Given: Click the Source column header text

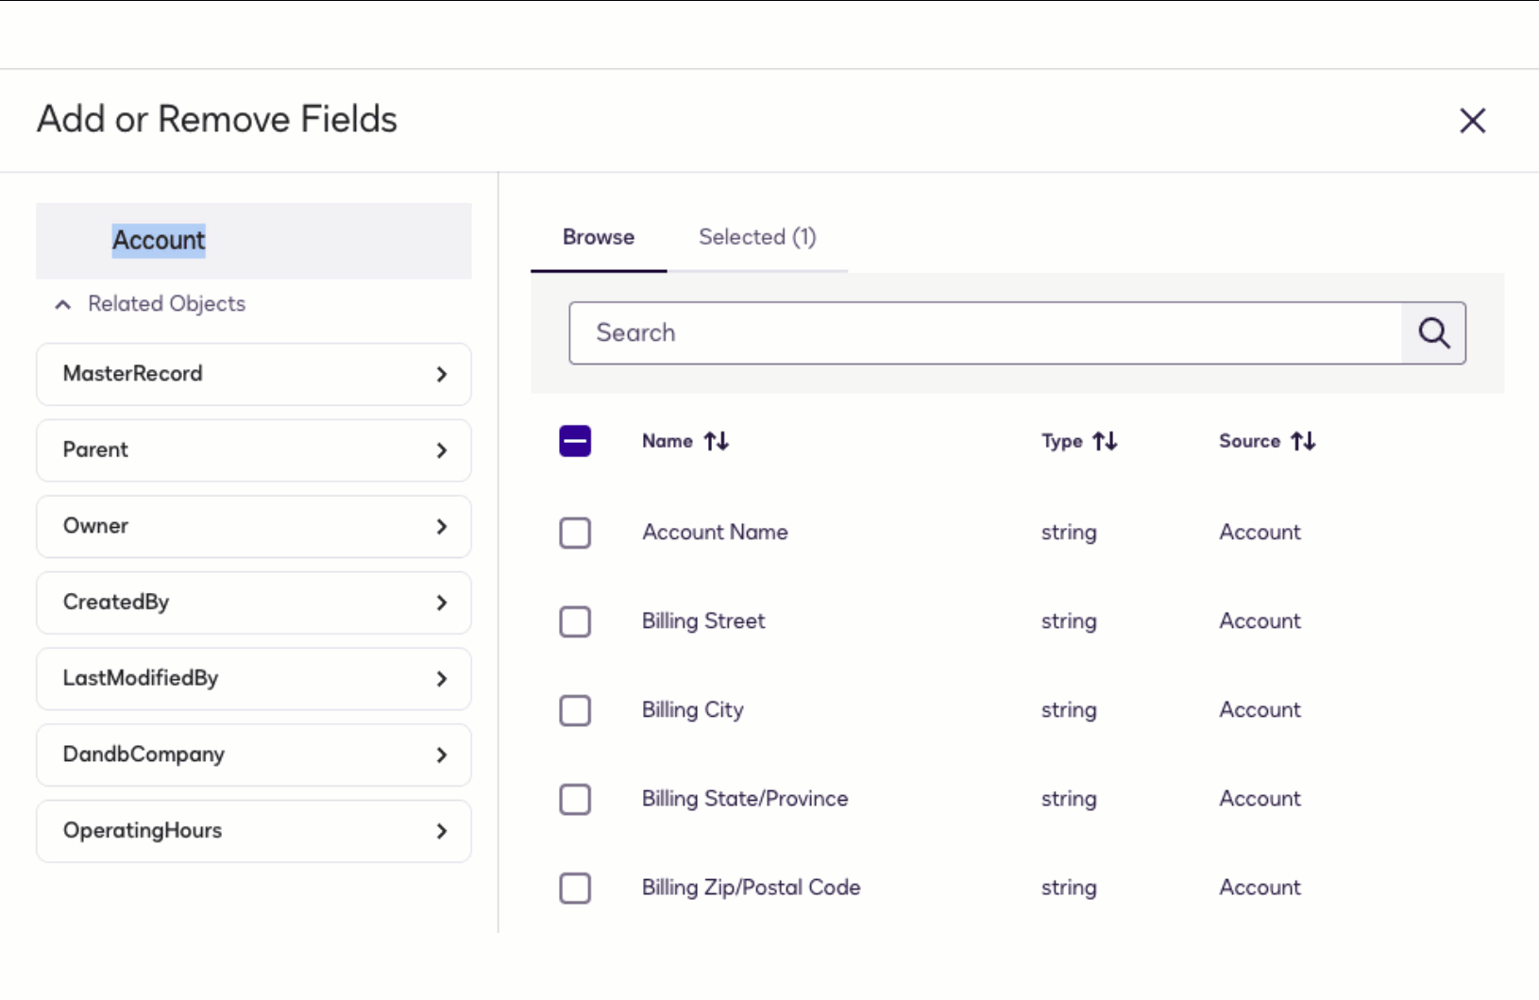Looking at the screenshot, I should 1249,441.
